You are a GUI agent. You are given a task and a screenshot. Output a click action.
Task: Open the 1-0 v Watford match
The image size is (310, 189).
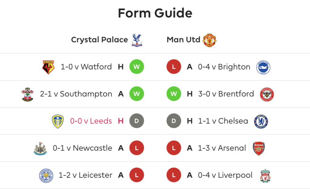click(86, 67)
